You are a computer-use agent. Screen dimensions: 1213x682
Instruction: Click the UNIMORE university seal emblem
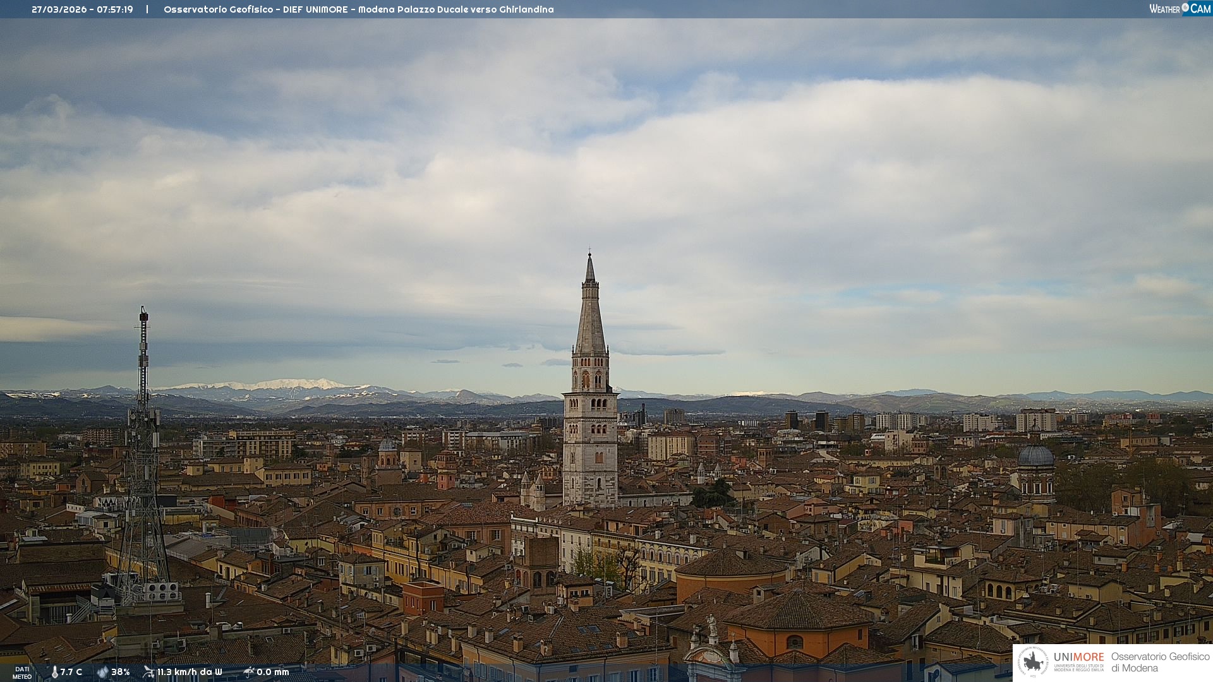coord(1033,662)
